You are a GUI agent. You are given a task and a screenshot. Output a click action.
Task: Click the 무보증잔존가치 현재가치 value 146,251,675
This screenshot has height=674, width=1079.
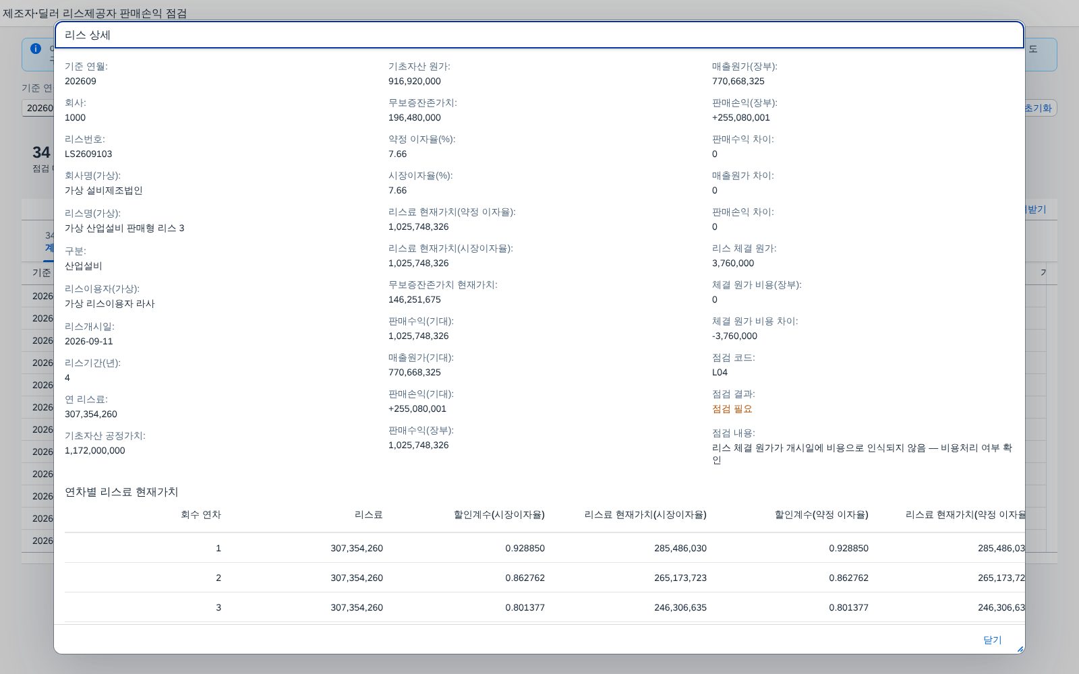pos(415,299)
